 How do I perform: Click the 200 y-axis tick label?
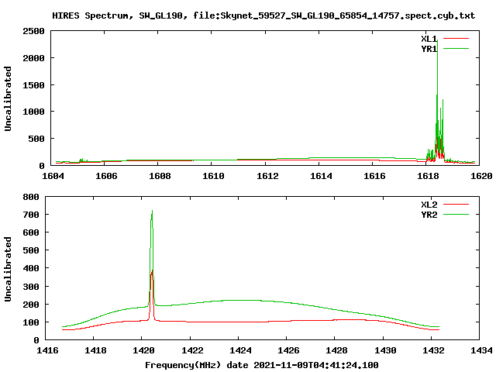click(31, 305)
